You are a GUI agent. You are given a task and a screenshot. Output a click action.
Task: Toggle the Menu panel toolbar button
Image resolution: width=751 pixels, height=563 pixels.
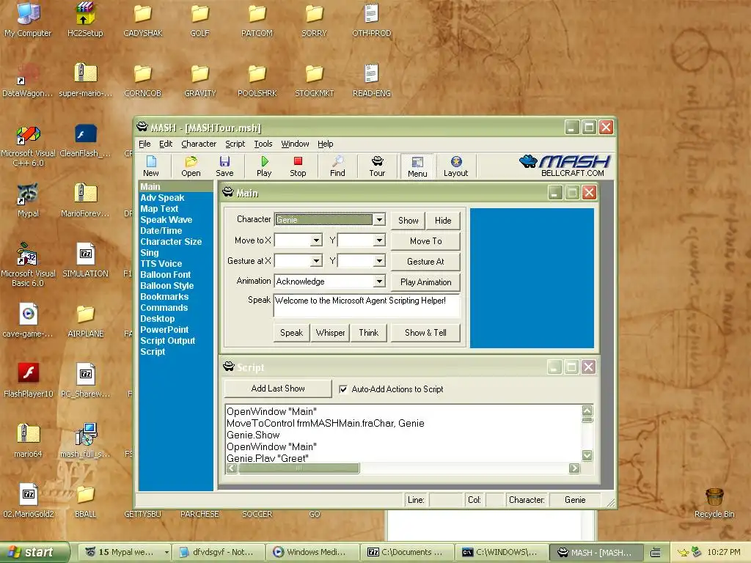[x=417, y=166]
